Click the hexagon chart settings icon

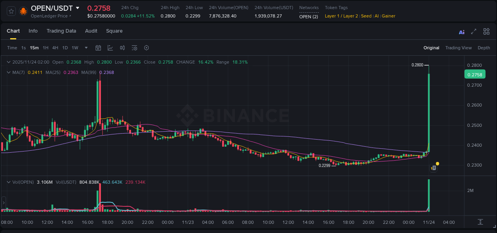[x=146, y=48]
